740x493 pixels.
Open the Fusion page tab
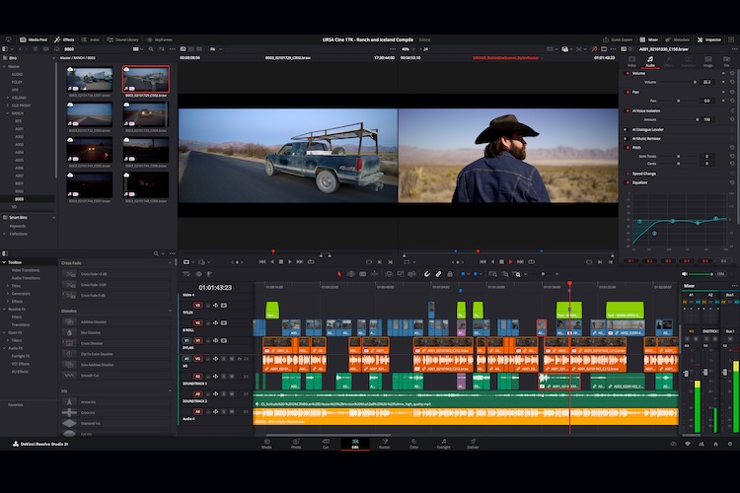385,444
